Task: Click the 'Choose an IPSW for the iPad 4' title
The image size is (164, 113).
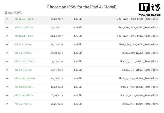Action: point(82,7)
